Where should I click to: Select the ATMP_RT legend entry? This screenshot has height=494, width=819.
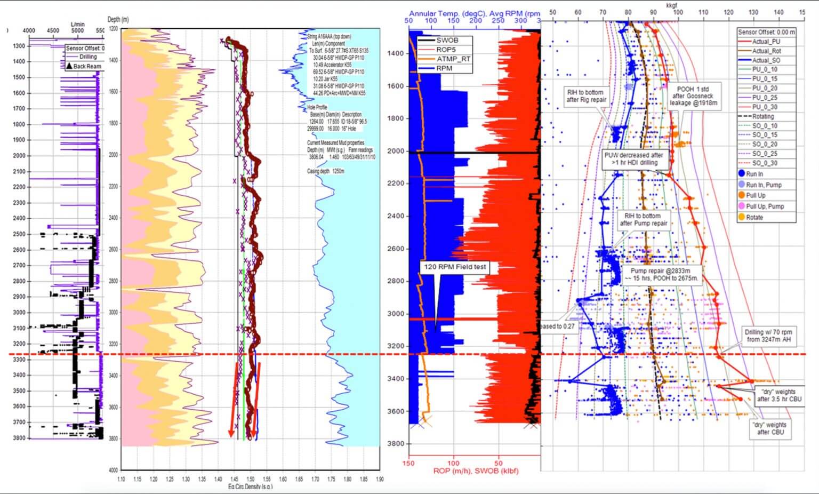click(444, 59)
